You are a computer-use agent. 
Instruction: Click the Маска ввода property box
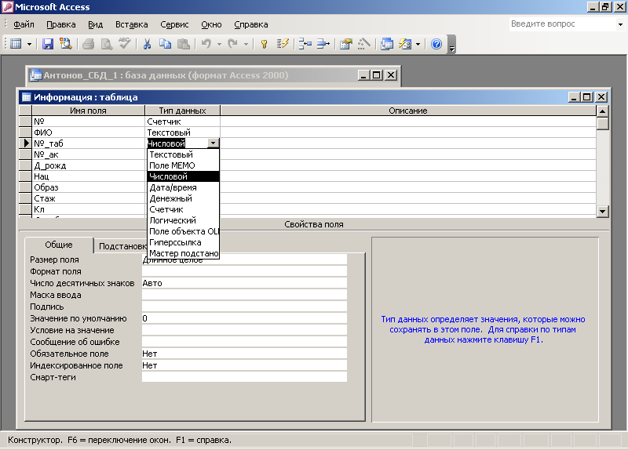coord(244,296)
